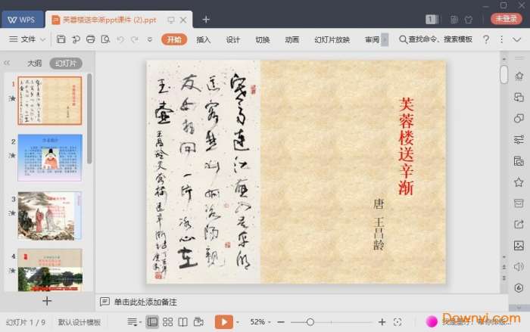Open the 动画 tab

point(291,39)
